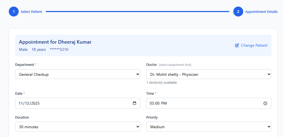
Task: Click the minutes segment in Time field
Action: click(x=157, y=103)
